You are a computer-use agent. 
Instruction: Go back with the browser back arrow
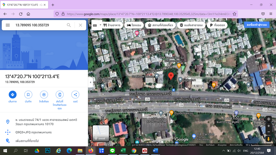(5, 14)
